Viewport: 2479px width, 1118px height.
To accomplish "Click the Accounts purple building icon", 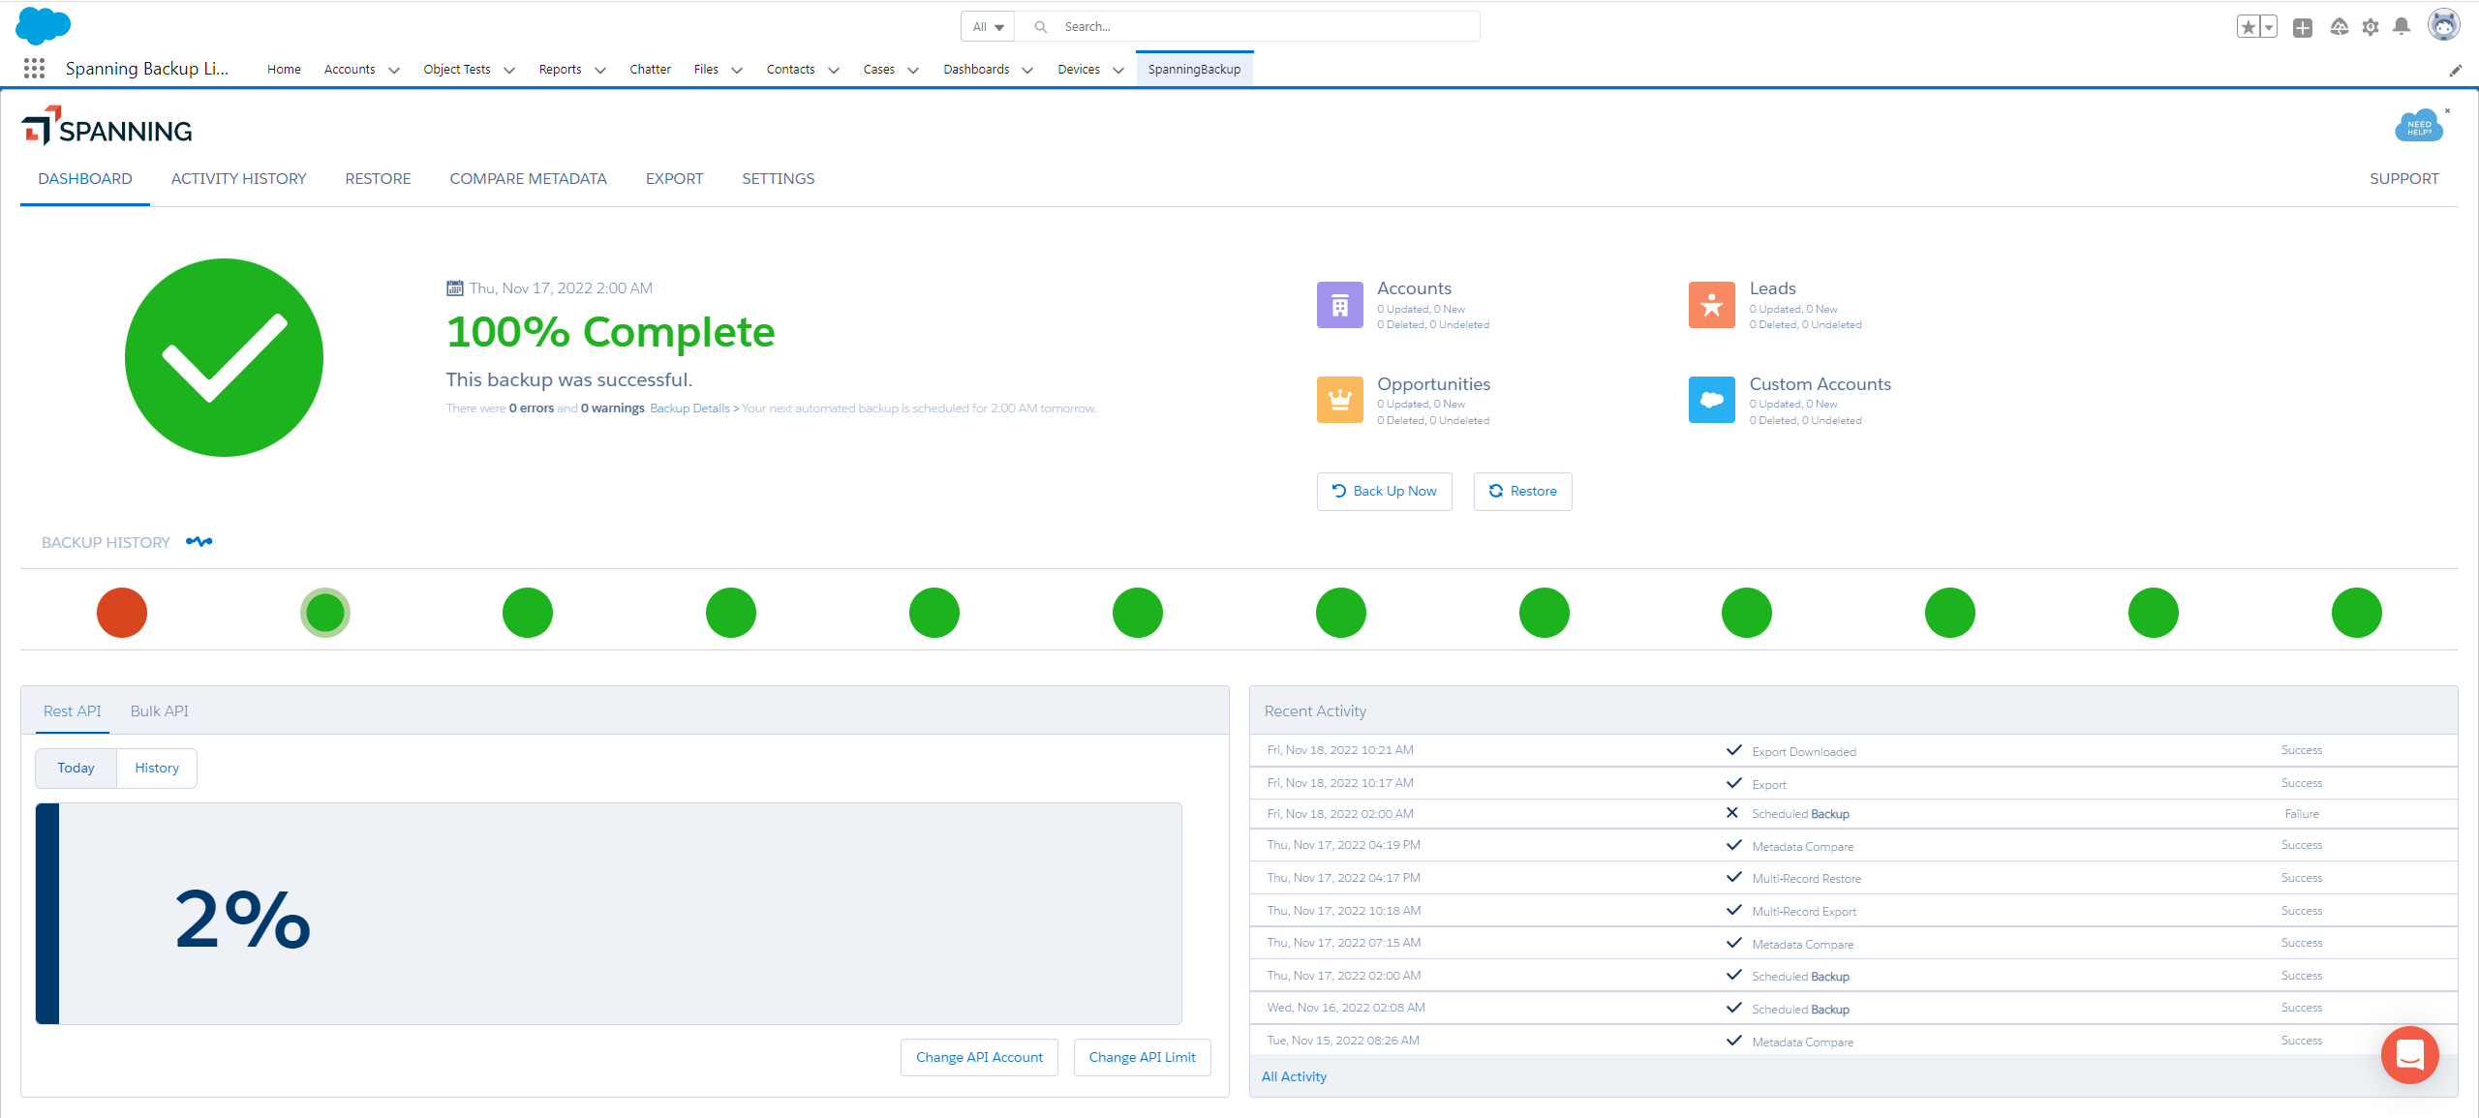I will [1339, 305].
